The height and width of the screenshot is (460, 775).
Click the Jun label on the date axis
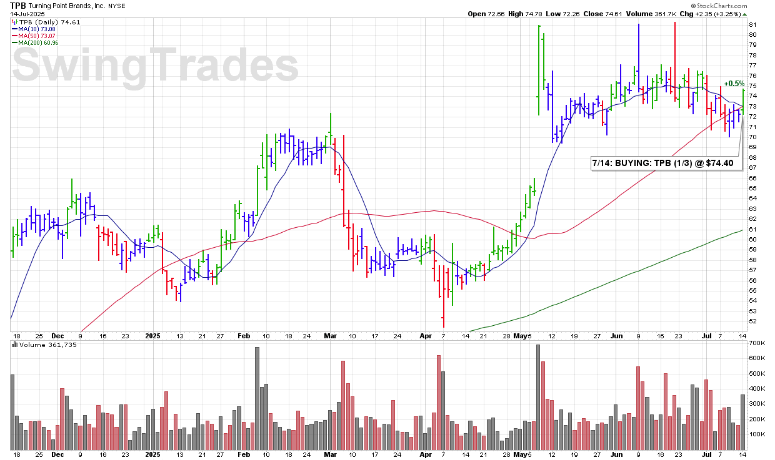(616, 335)
